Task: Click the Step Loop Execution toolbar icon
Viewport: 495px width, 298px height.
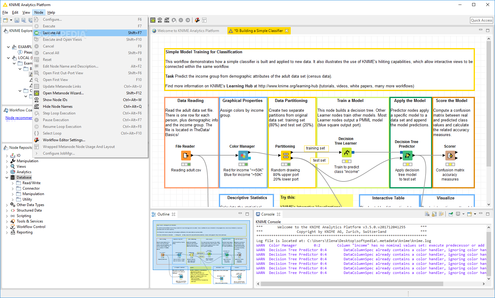Action: pyautogui.click(x=174, y=20)
